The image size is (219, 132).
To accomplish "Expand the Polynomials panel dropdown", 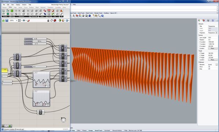I will 34,16.
